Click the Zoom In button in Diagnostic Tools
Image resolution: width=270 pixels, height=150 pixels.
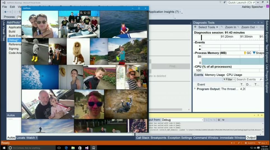point(228,27)
